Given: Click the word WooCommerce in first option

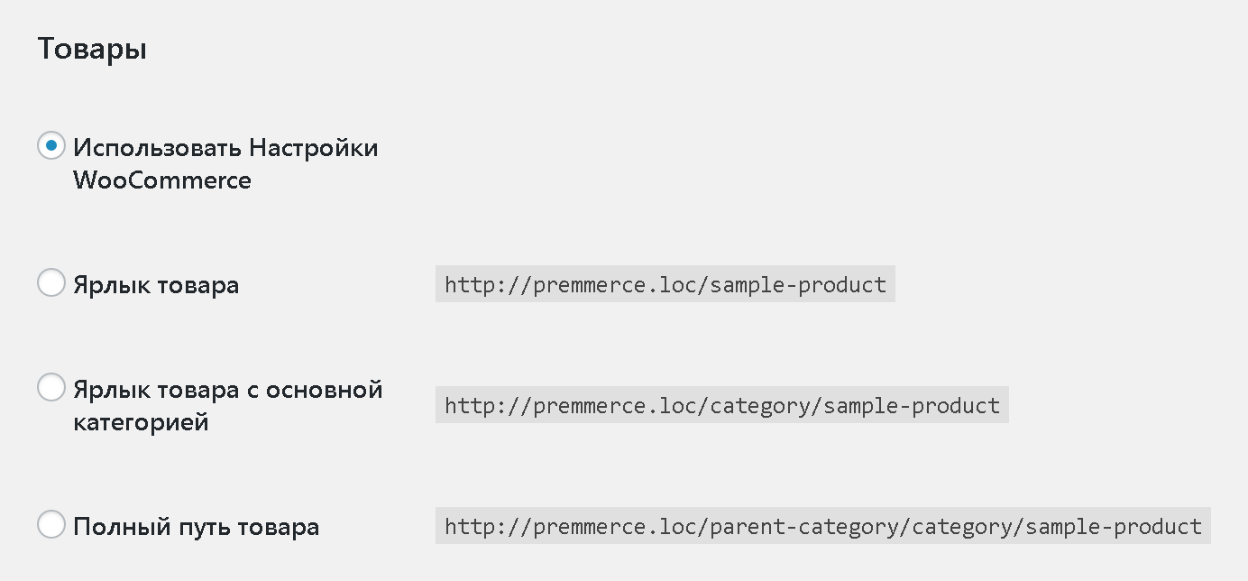Looking at the screenshot, I should point(162,180).
